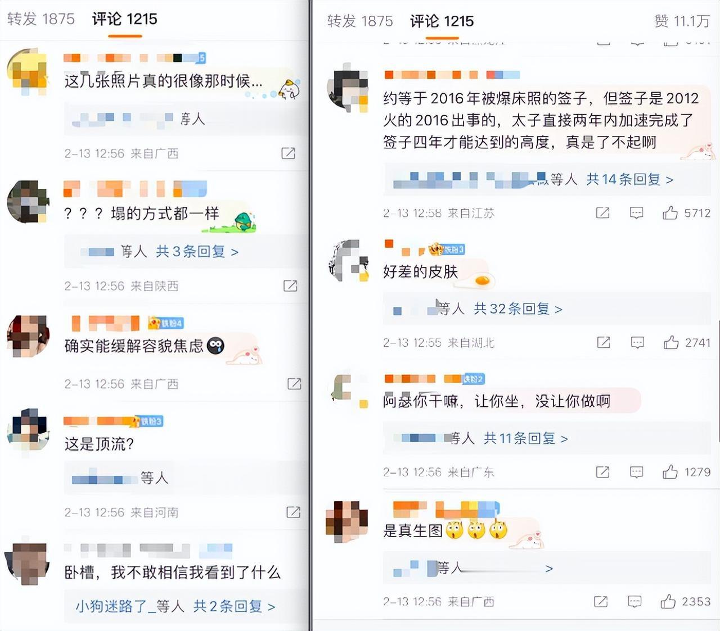The image size is (720, 631).
Task: Select 评论 1215 tab on right panel
Action: (442, 21)
